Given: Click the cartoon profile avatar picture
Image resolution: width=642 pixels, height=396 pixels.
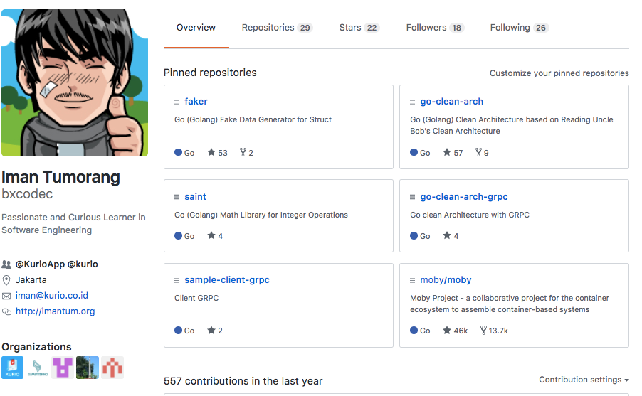Looking at the screenshot, I should 75,82.
